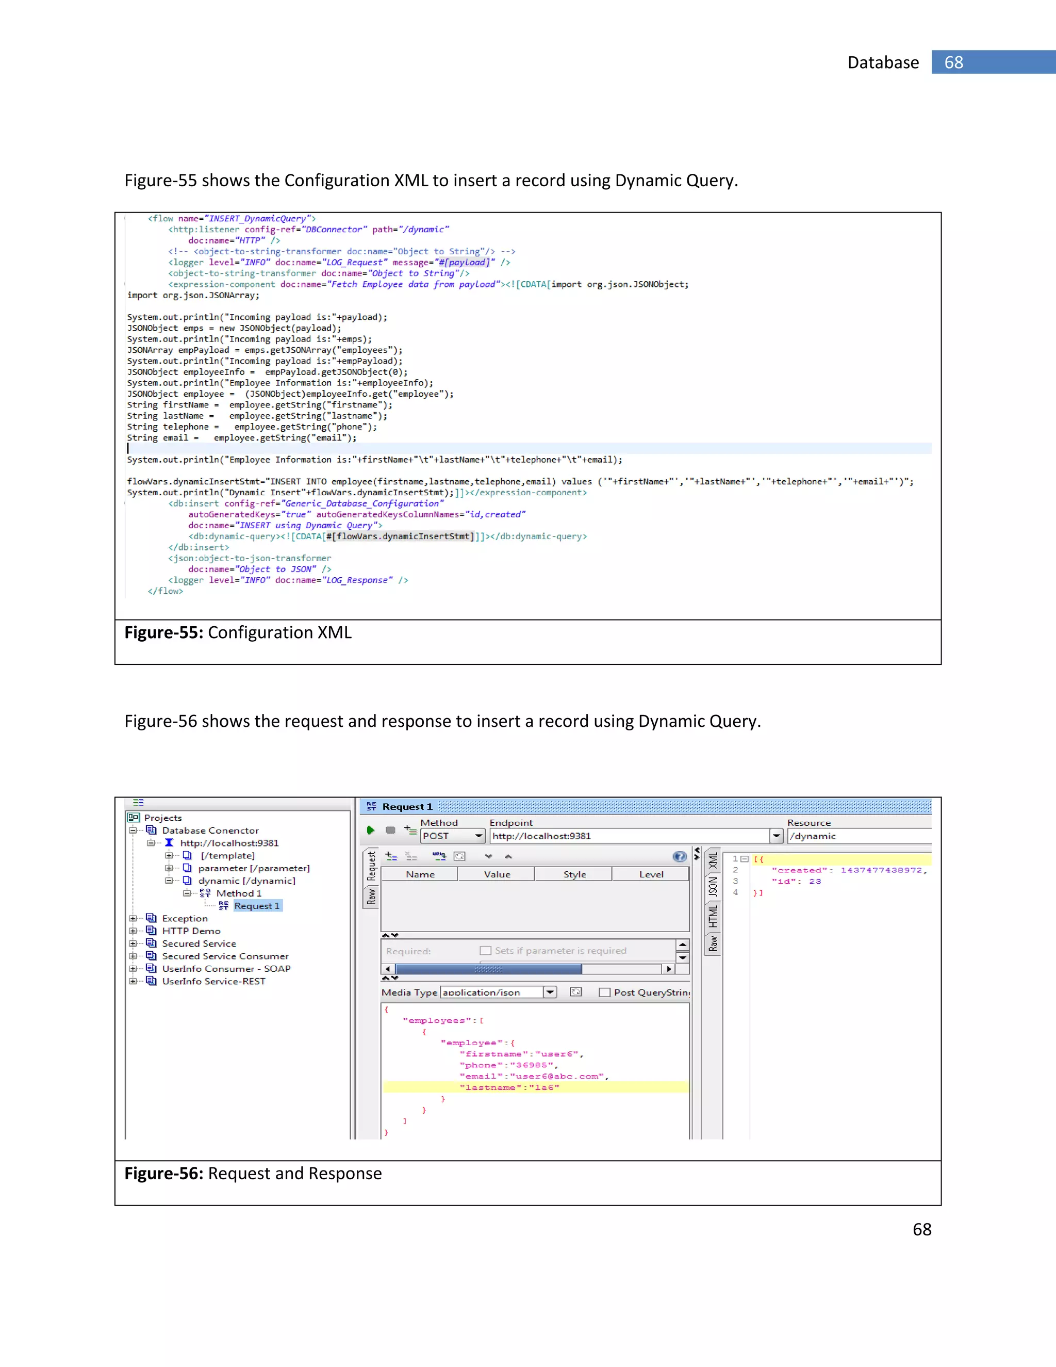Collapse the Method 1 node
The width and height of the screenshot is (1056, 1367).
187,893
